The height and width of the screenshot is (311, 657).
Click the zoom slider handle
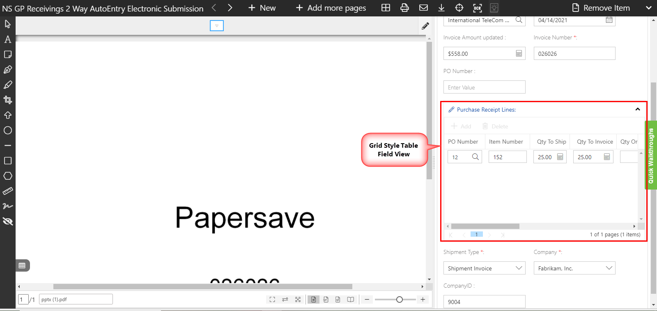tap(399, 300)
